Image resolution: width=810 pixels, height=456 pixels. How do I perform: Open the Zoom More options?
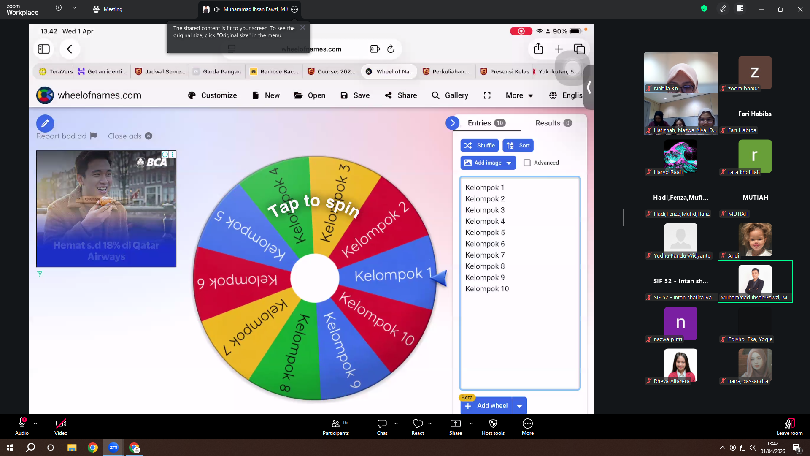528,426
